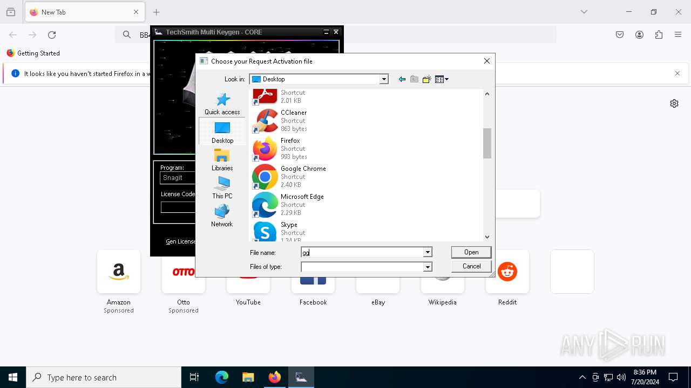This screenshot has width=691, height=388.
Task: Open new tab personalize settings gear
Action: click(x=674, y=103)
